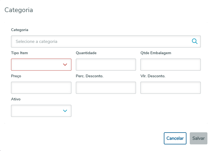
Task: Click into the Quantidade input box
Action: 106,65
